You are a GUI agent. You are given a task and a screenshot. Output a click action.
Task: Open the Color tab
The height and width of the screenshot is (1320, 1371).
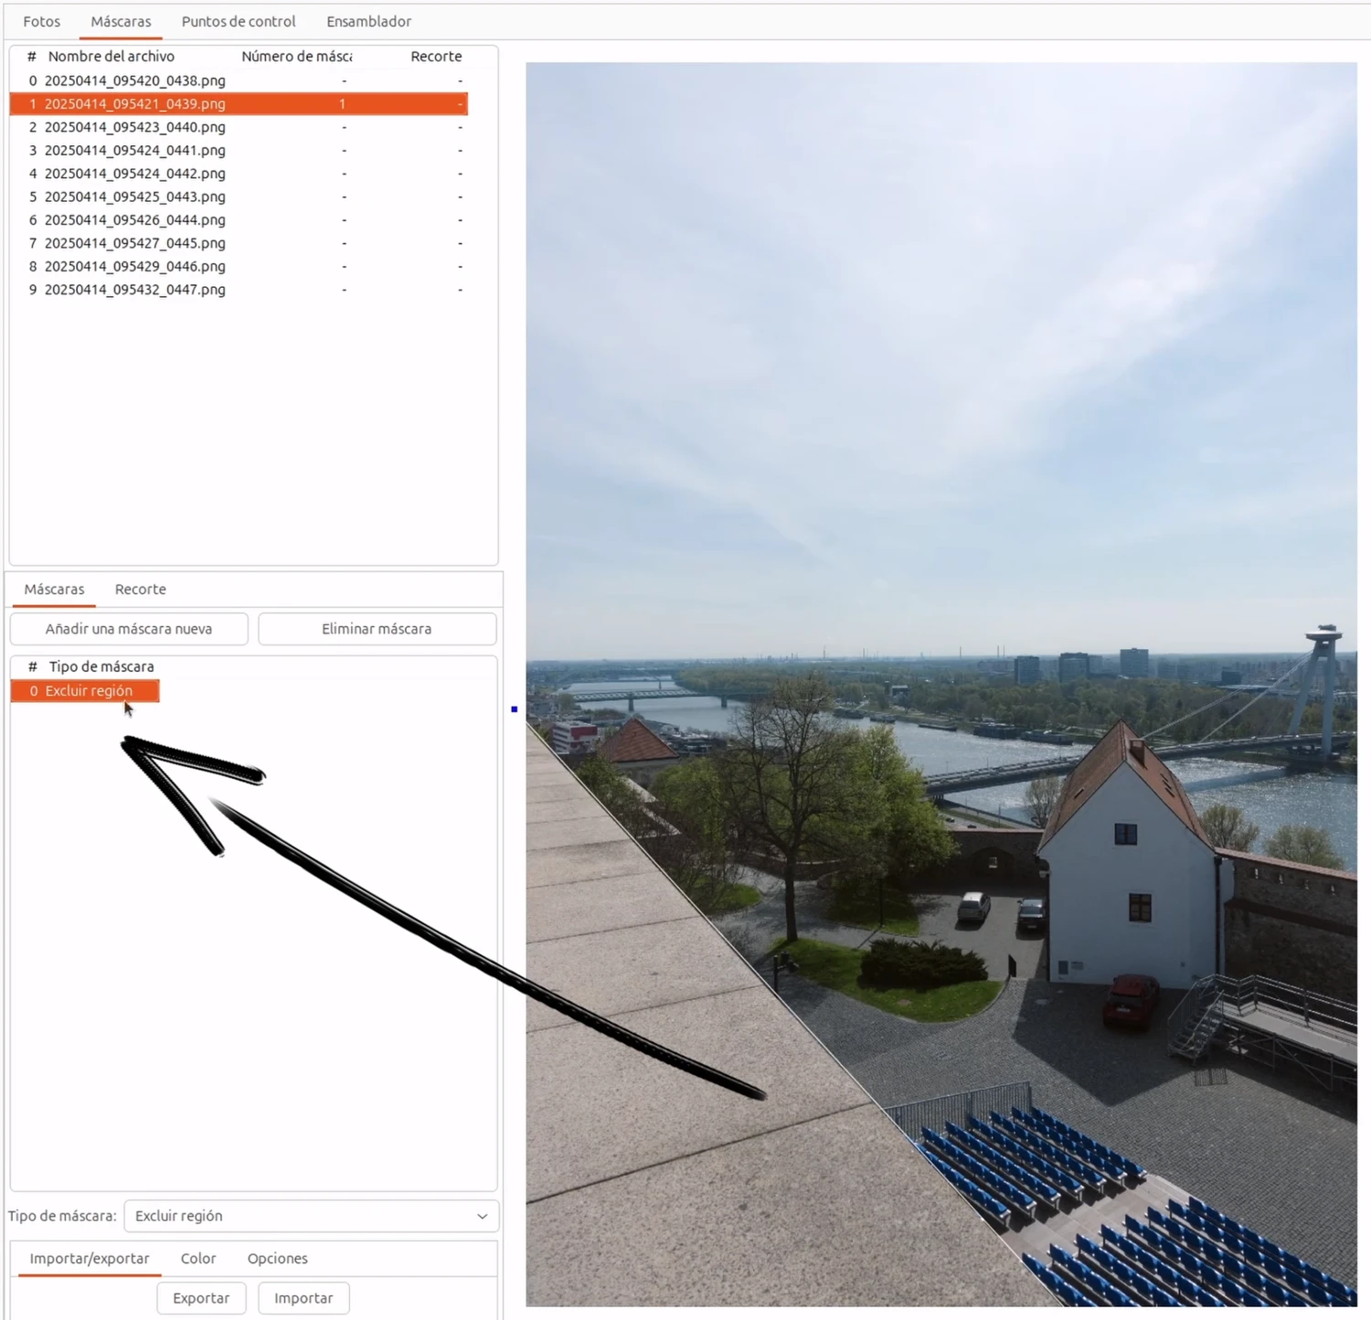pyautogui.click(x=198, y=1259)
